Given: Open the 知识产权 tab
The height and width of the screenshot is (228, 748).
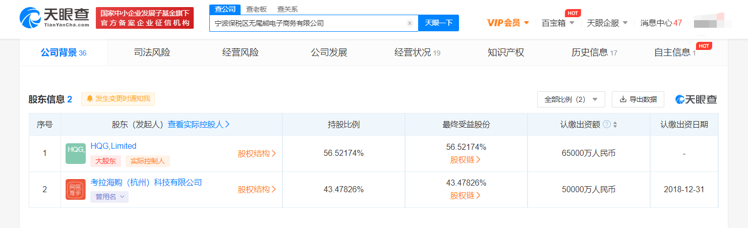Looking at the screenshot, I should pos(506,52).
